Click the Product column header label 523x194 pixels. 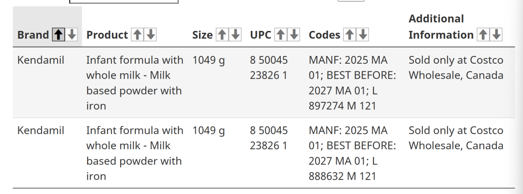tap(107, 35)
